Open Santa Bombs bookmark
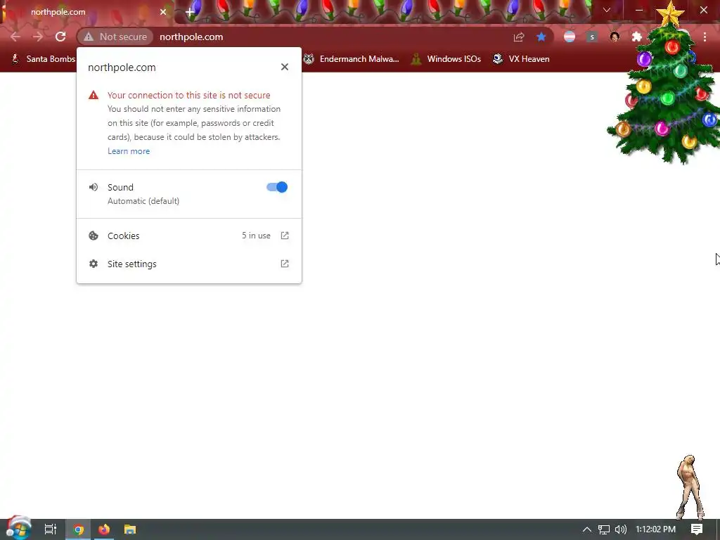Image resolution: width=720 pixels, height=540 pixels. pos(43,59)
